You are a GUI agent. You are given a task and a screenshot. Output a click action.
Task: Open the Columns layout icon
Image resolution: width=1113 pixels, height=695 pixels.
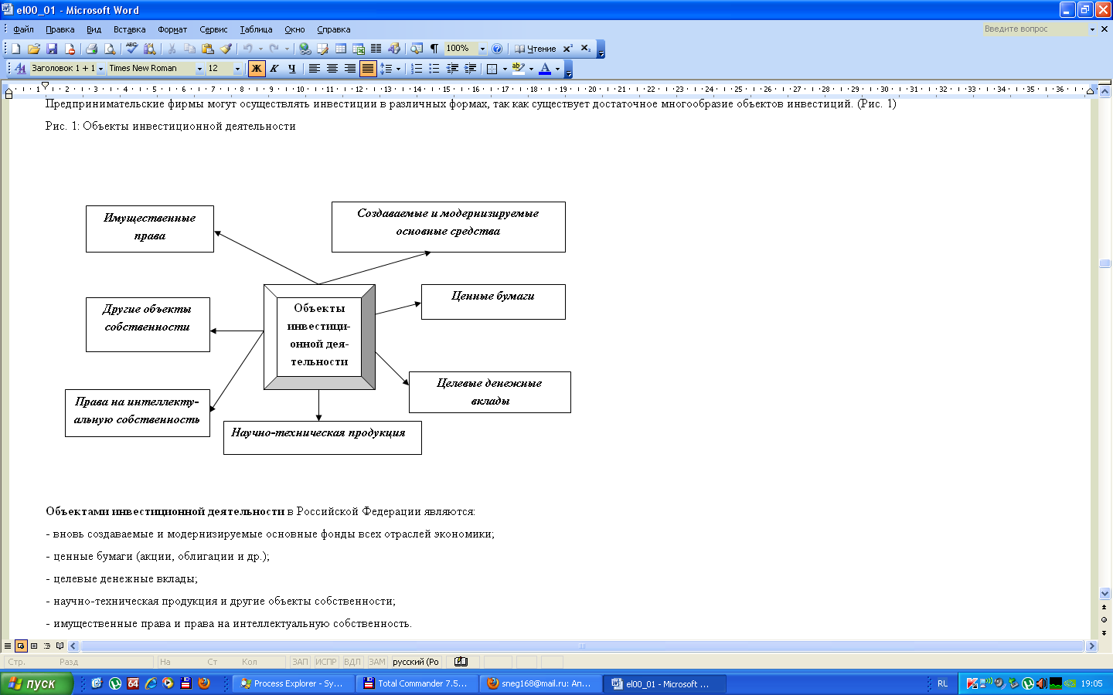[376, 49]
